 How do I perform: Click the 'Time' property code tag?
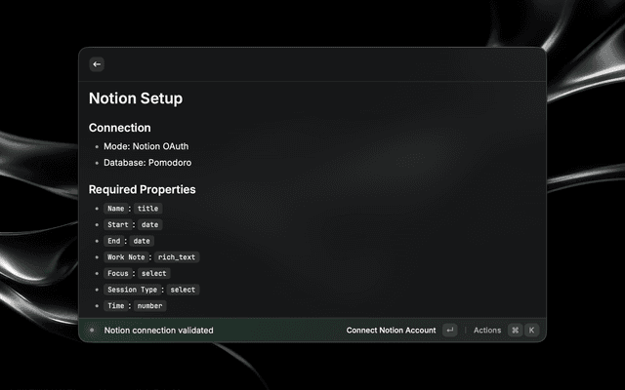(115, 306)
